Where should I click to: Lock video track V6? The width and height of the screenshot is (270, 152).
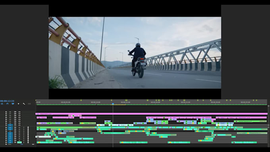point(6,115)
